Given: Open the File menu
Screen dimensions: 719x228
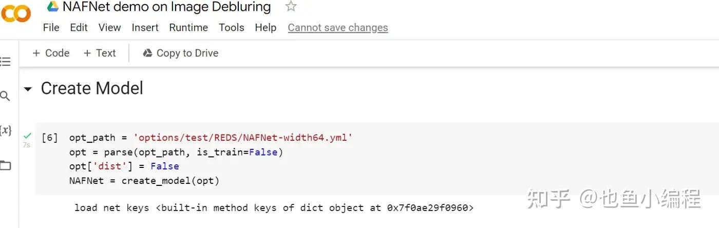Looking at the screenshot, I should [51, 28].
